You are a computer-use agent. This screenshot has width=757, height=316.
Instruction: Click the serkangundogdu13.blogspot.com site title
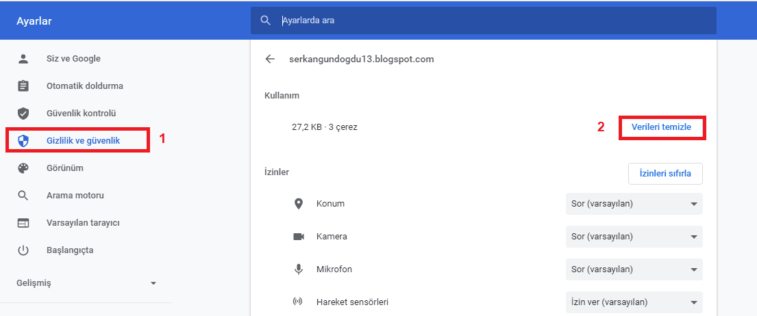pyautogui.click(x=362, y=60)
